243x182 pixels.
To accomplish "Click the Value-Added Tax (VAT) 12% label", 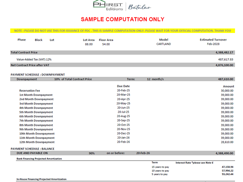I will tap(34, 60).
